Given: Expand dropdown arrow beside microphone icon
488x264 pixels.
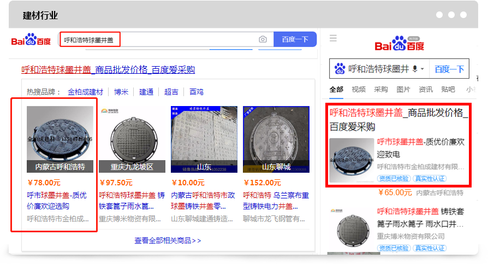Looking at the screenshot, I should coord(422,69).
